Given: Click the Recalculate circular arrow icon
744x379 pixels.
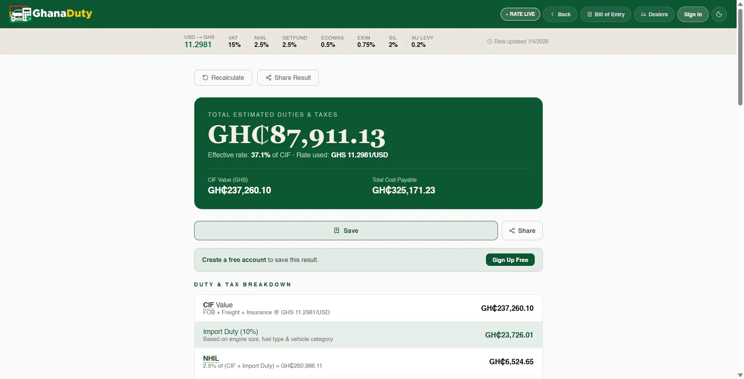Looking at the screenshot, I should 205,78.
